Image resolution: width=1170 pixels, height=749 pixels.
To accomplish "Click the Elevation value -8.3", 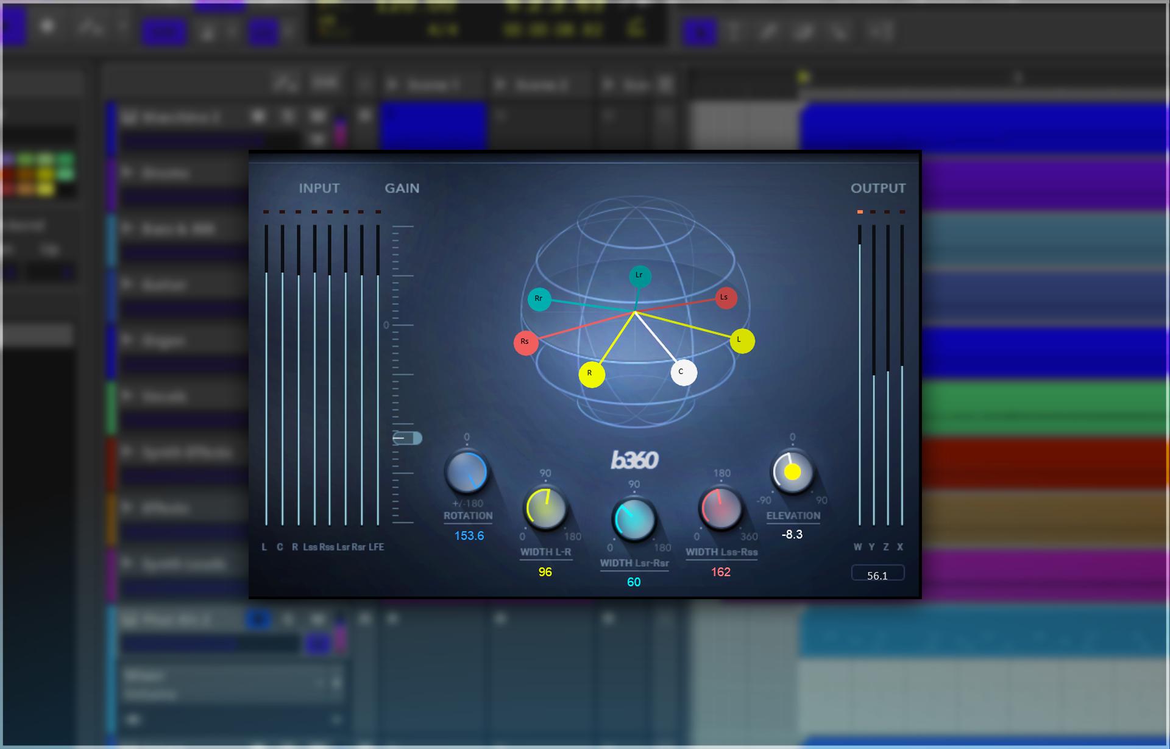I will click(792, 535).
